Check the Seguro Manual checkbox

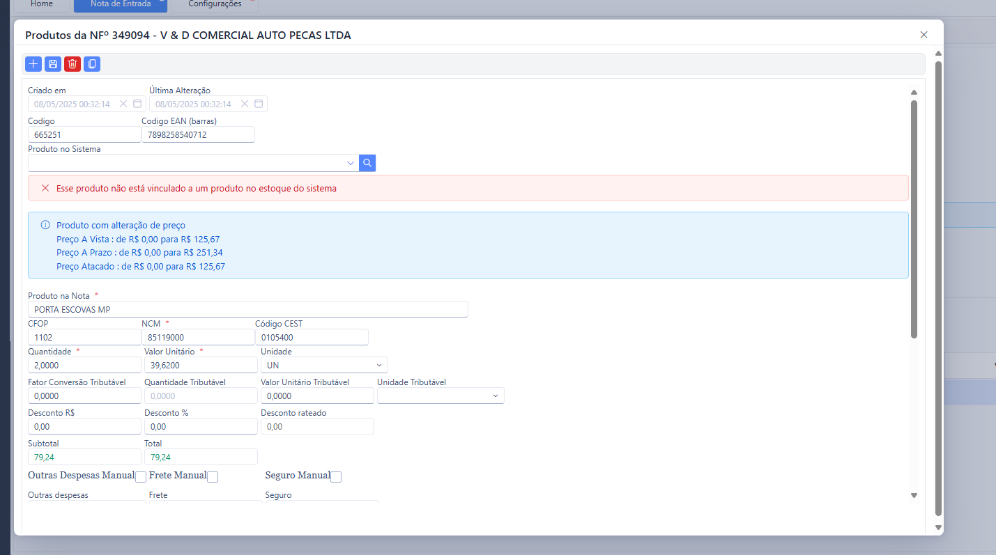pos(336,477)
